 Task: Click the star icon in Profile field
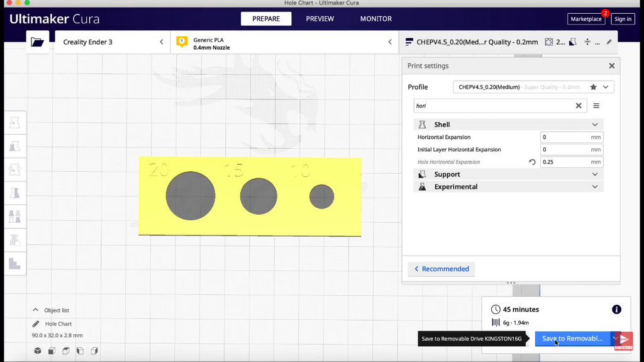click(594, 88)
